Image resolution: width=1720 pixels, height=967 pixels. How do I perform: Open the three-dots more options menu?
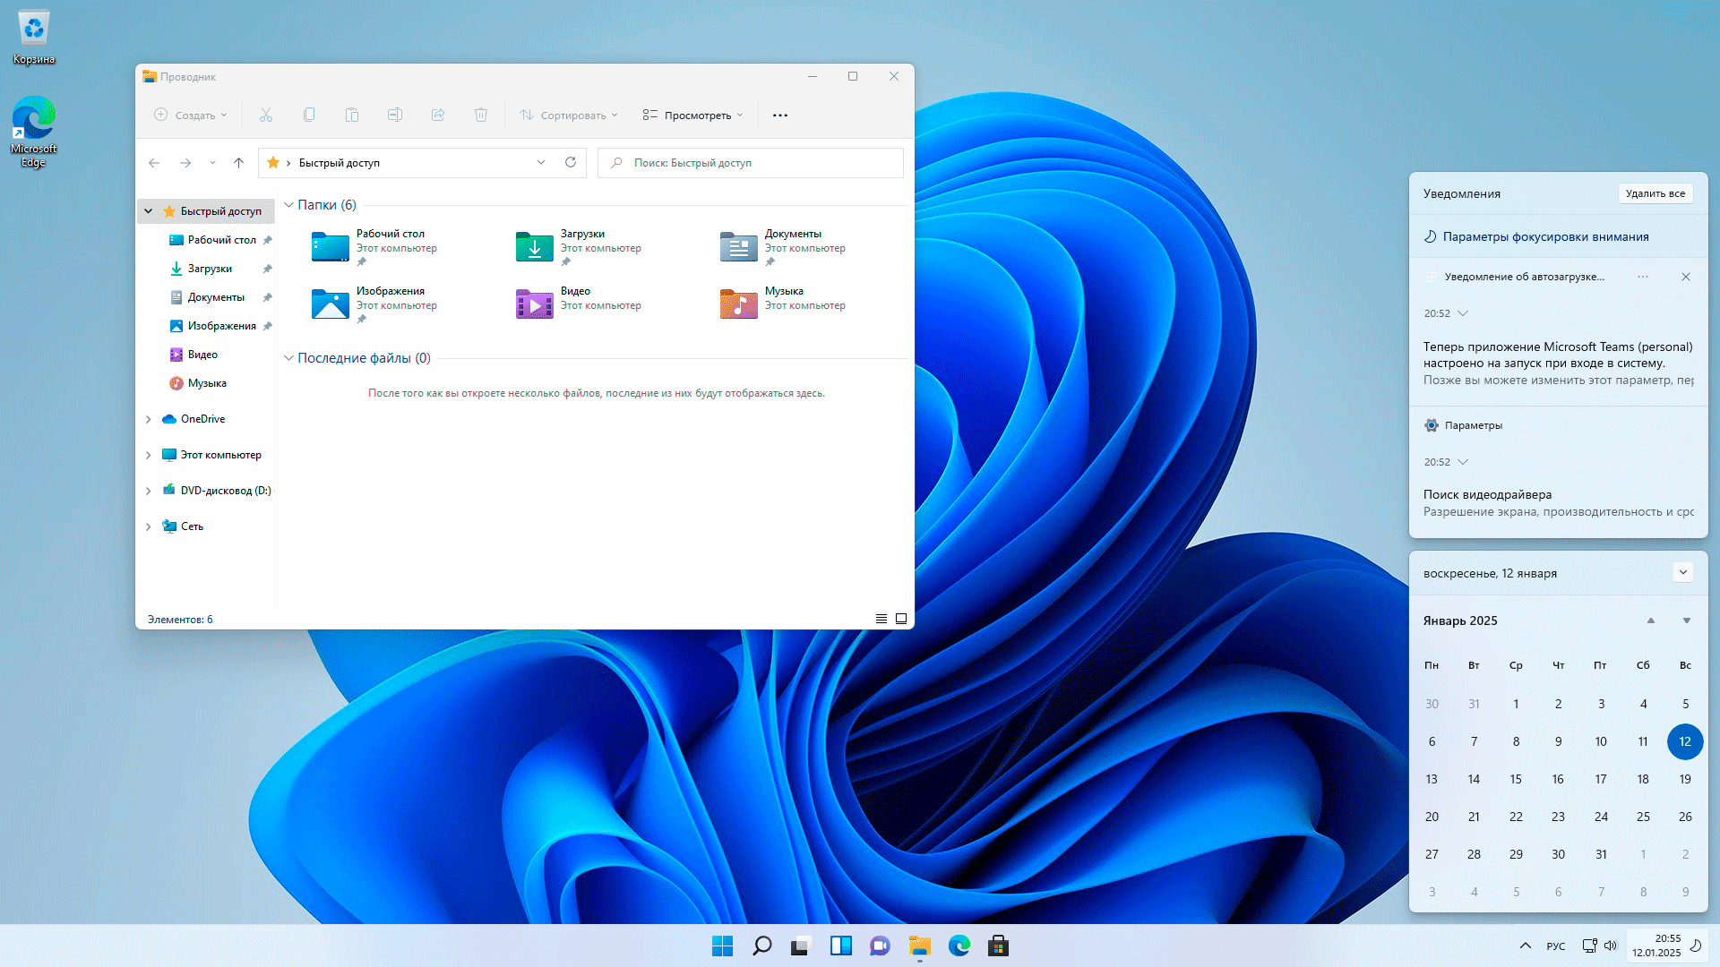pos(780,115)
